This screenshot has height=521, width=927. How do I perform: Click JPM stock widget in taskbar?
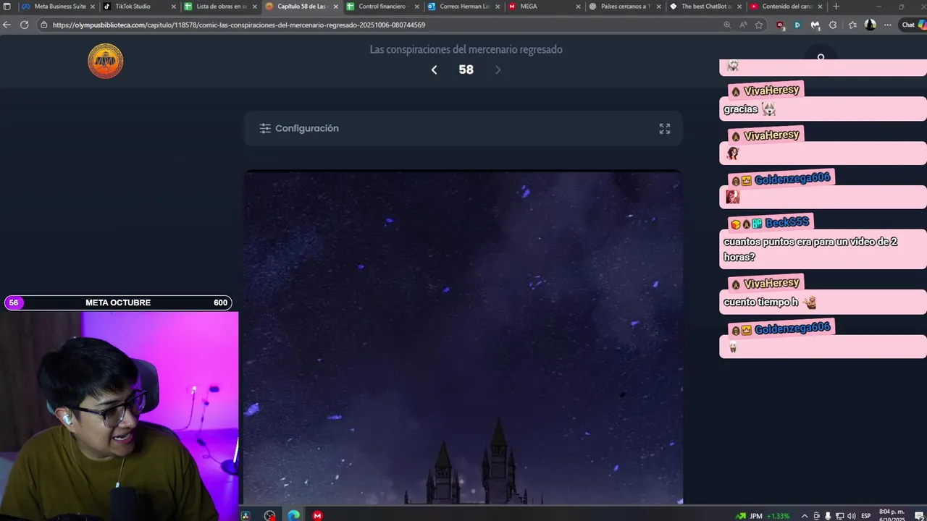pyautogui.click(x=763, y=516)
